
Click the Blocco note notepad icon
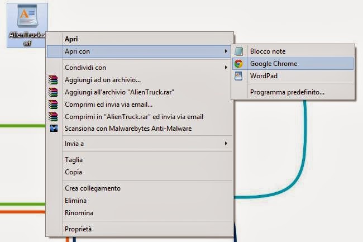(x=238, y=51)
